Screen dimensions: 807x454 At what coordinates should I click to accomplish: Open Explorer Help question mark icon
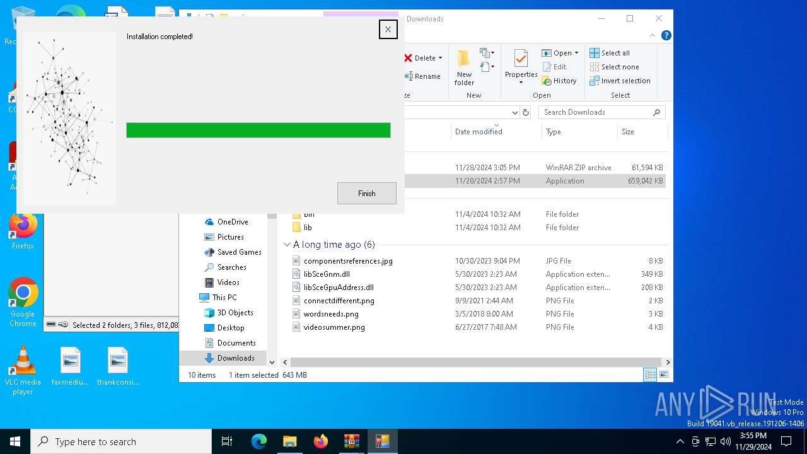click(x=666, y=35)
